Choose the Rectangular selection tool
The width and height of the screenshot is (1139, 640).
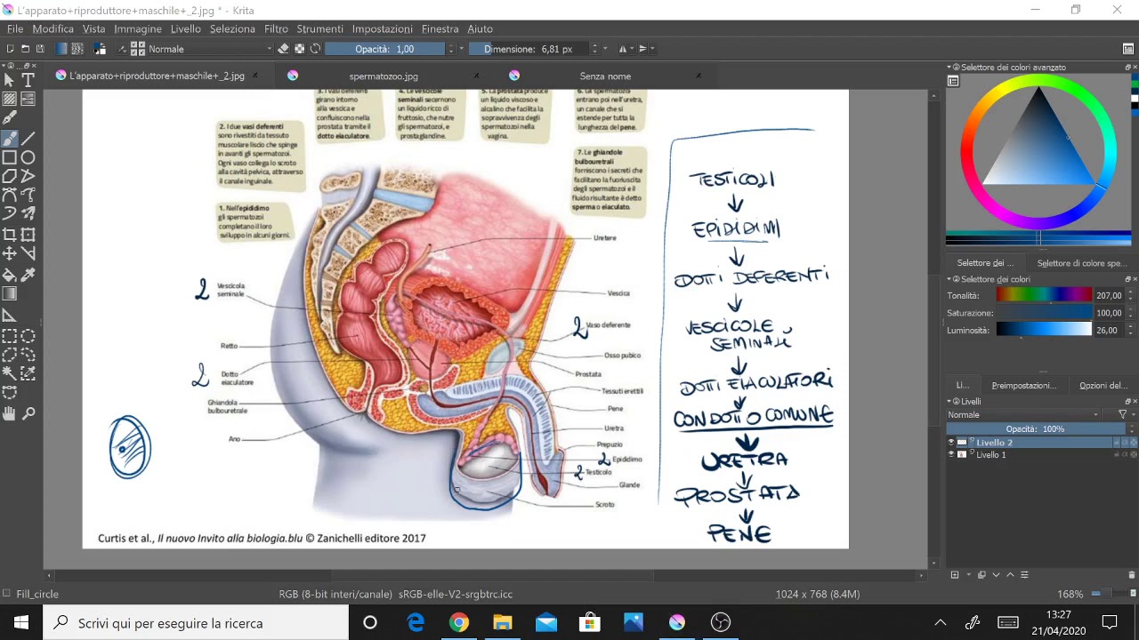(10, 336)
